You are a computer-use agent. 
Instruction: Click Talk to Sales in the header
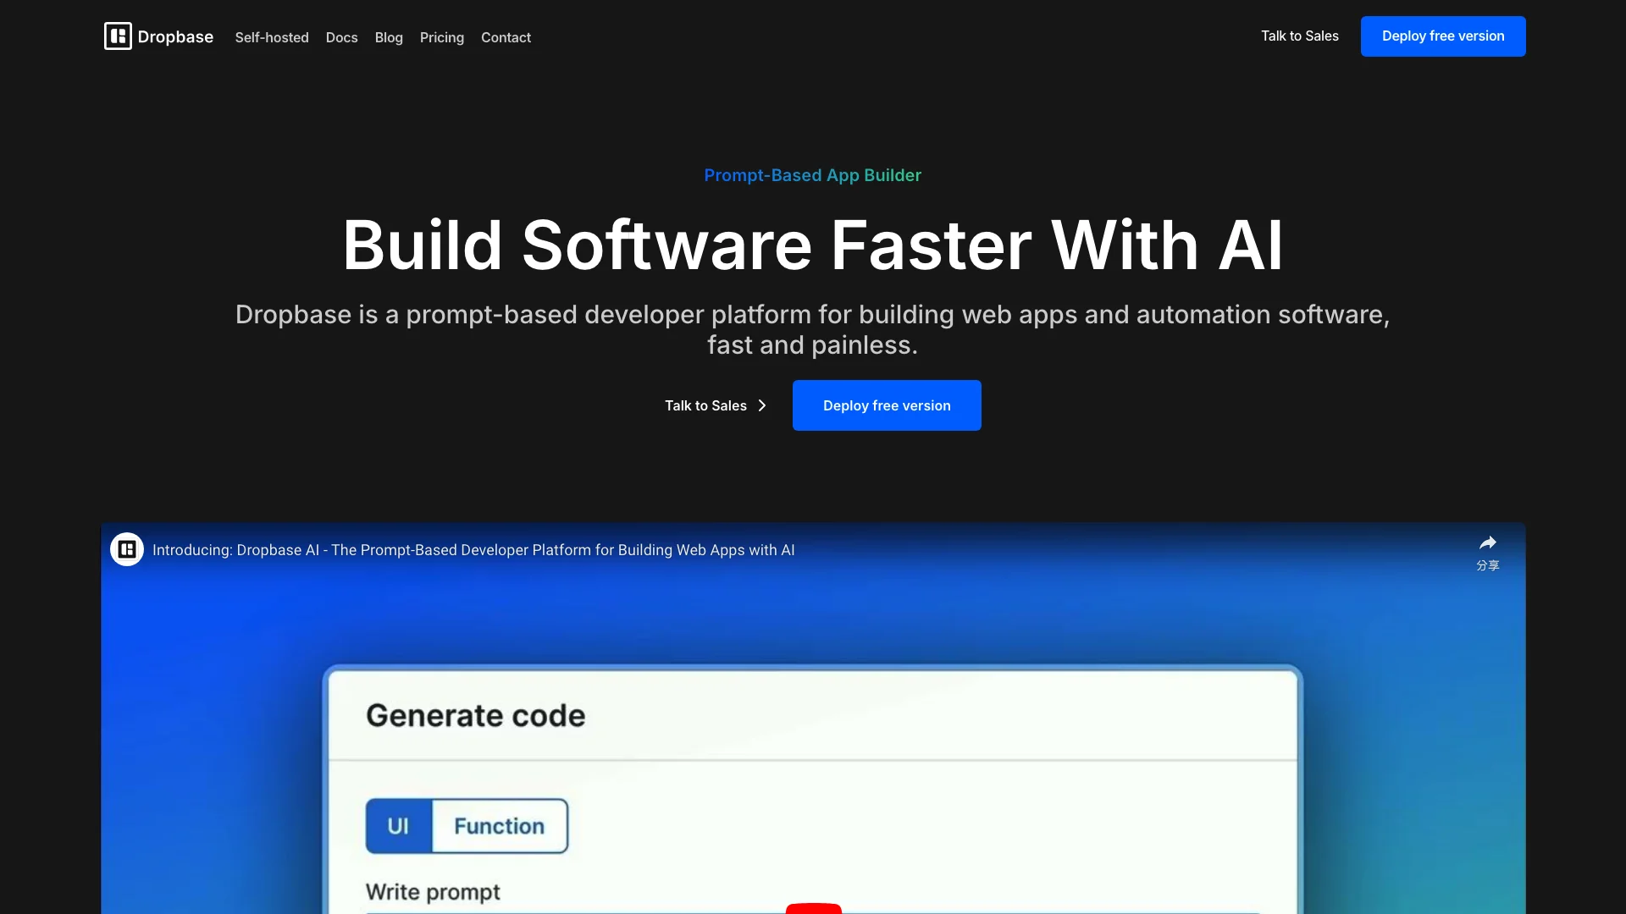(1300, 36)
